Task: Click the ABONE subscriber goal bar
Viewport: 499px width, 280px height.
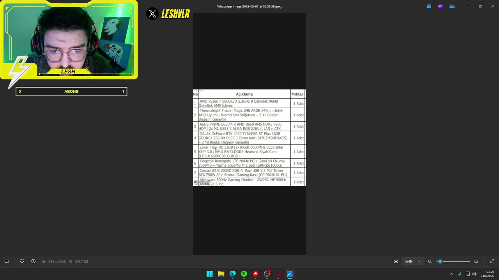Action: point(71,91)
